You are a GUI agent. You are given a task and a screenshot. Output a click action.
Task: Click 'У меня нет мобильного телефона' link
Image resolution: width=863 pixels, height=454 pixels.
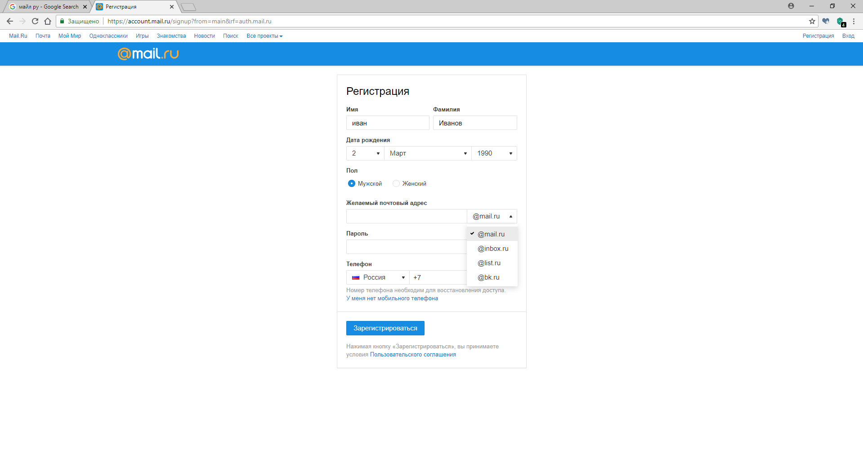click(392, 298)
